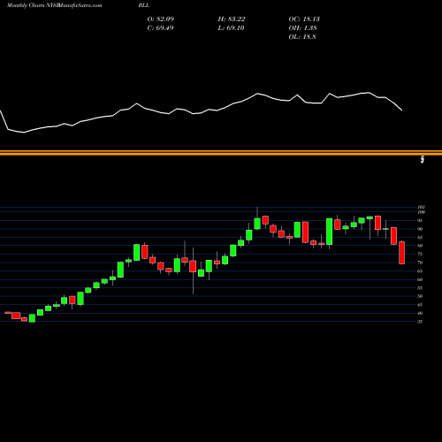Click the 100 price axis label
Image resolution: width=442 pixels, height=442 pixels.
click(x=422, y=212)
